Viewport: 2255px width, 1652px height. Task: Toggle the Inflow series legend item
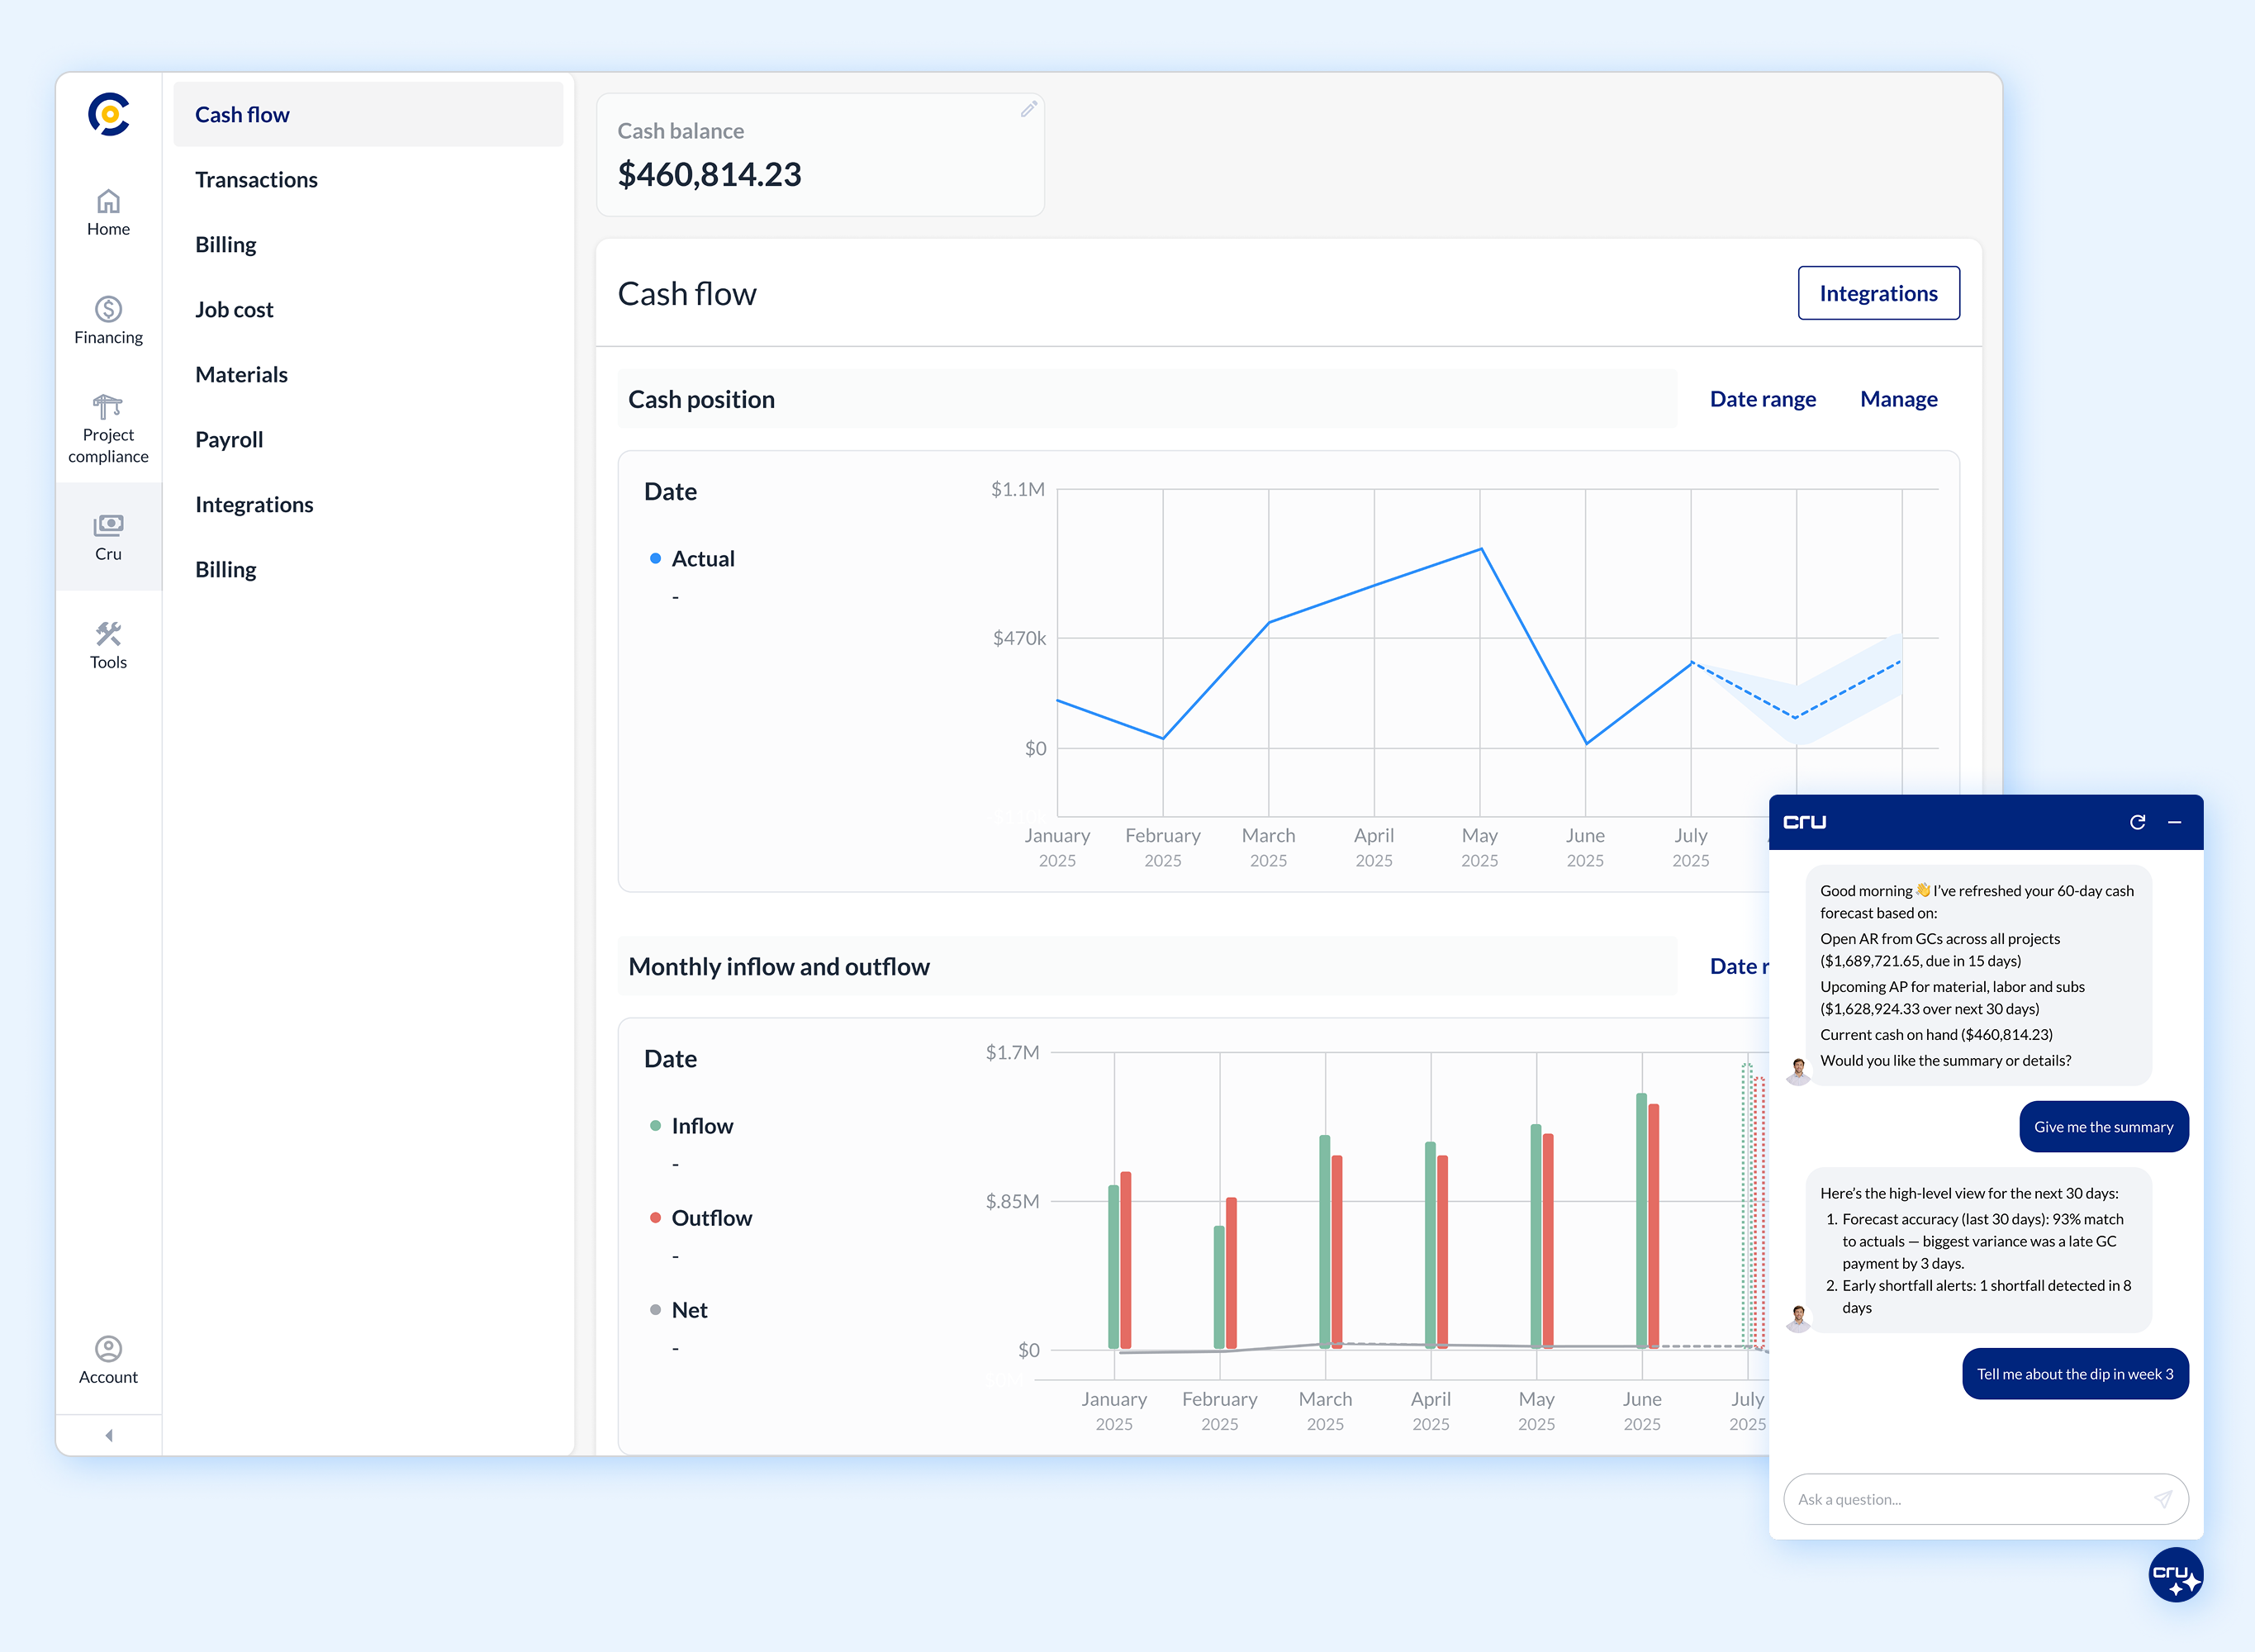pyautogui.click(x=702, y=1126)
